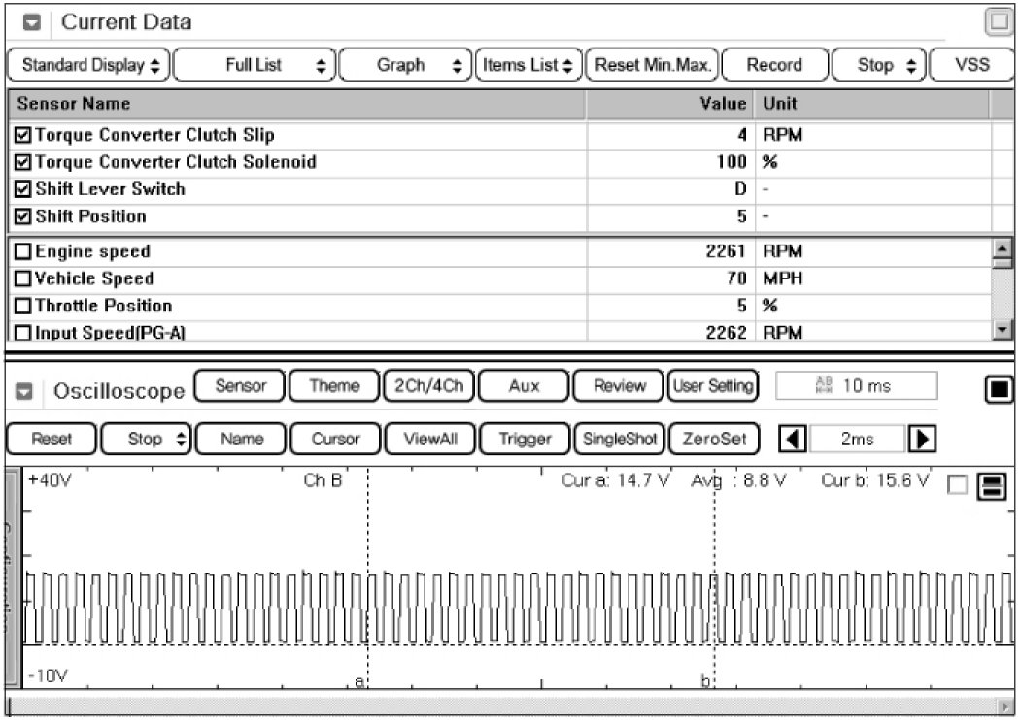Open the Items List dropdown
1020x720 pixels.
coord(528,65)
